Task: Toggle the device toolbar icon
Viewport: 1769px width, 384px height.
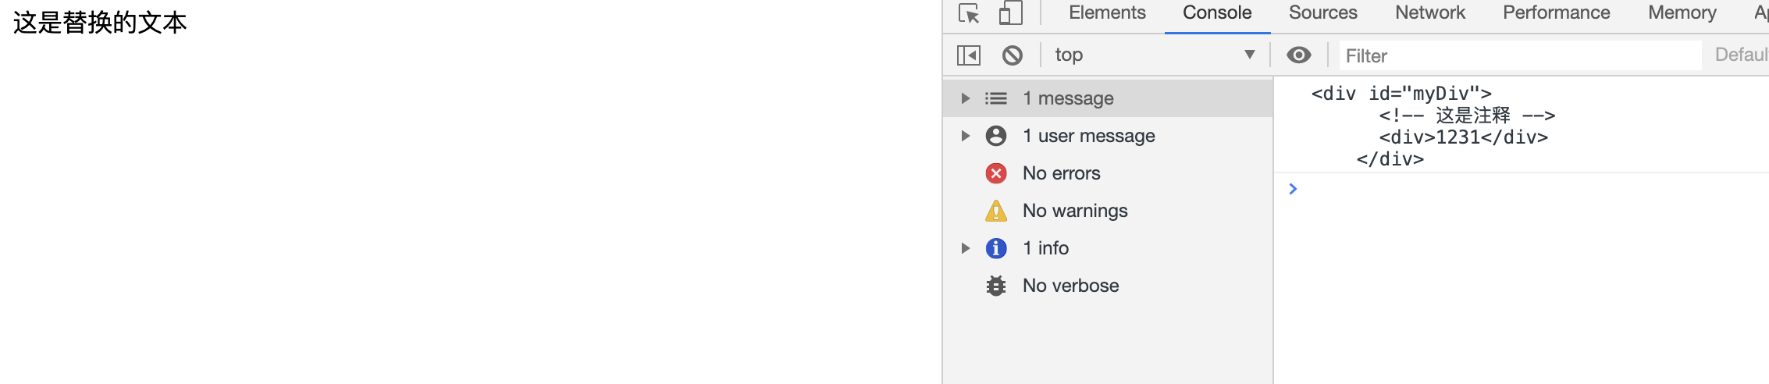Action: point(1011,13)
